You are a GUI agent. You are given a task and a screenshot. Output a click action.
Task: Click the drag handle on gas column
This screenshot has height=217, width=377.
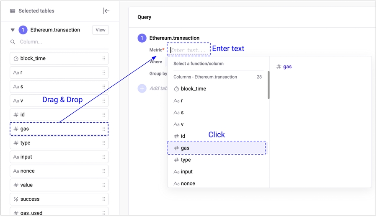(x=104, y=129)
